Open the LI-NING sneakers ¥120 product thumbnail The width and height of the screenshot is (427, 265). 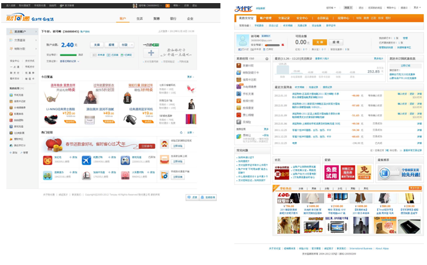click(51, 119)
